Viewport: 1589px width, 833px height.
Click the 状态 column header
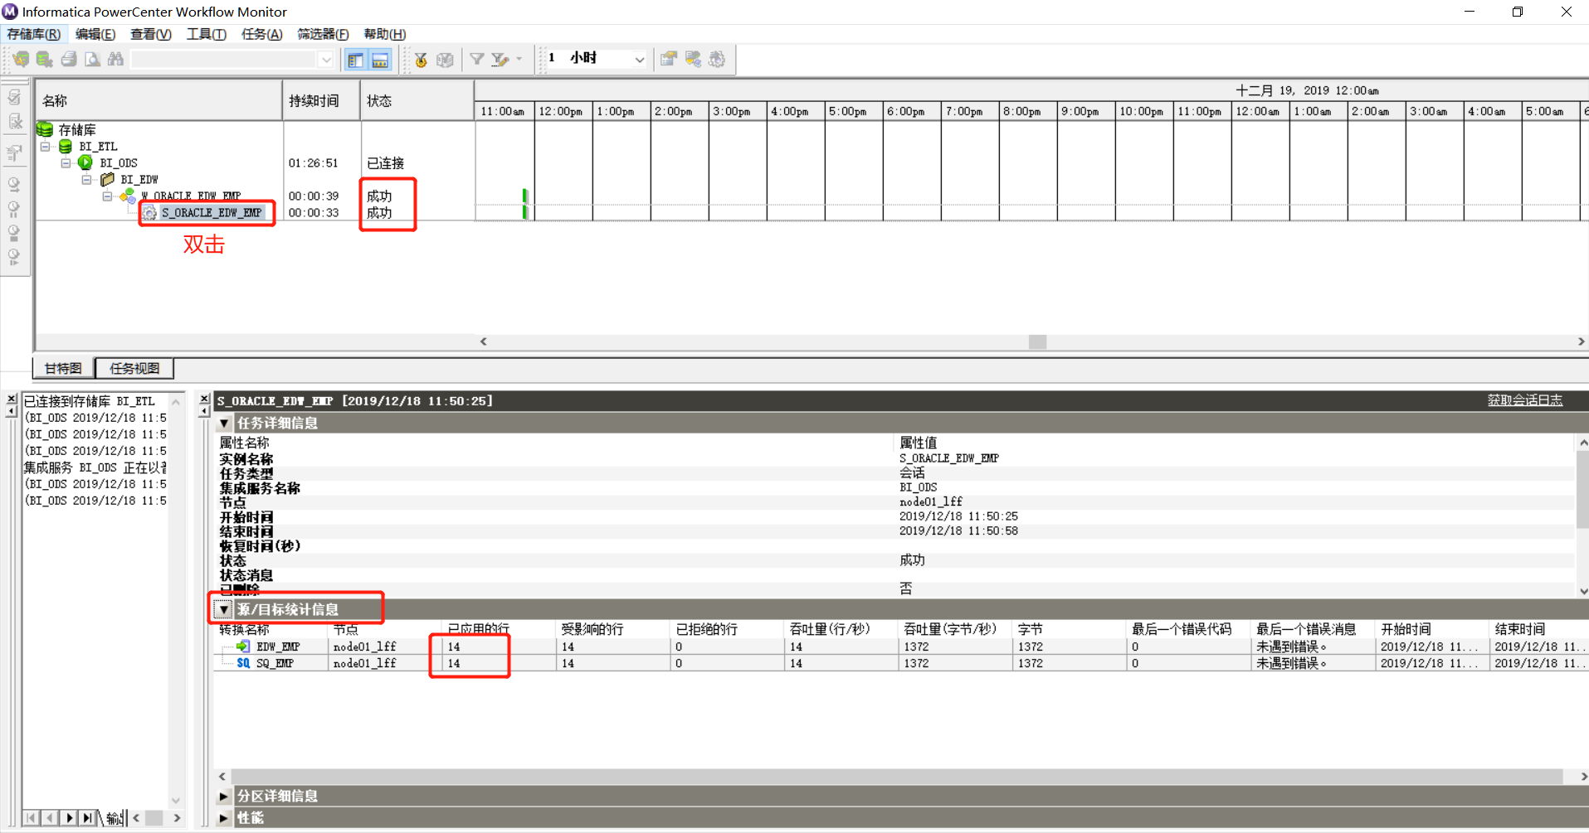point(417,100)
